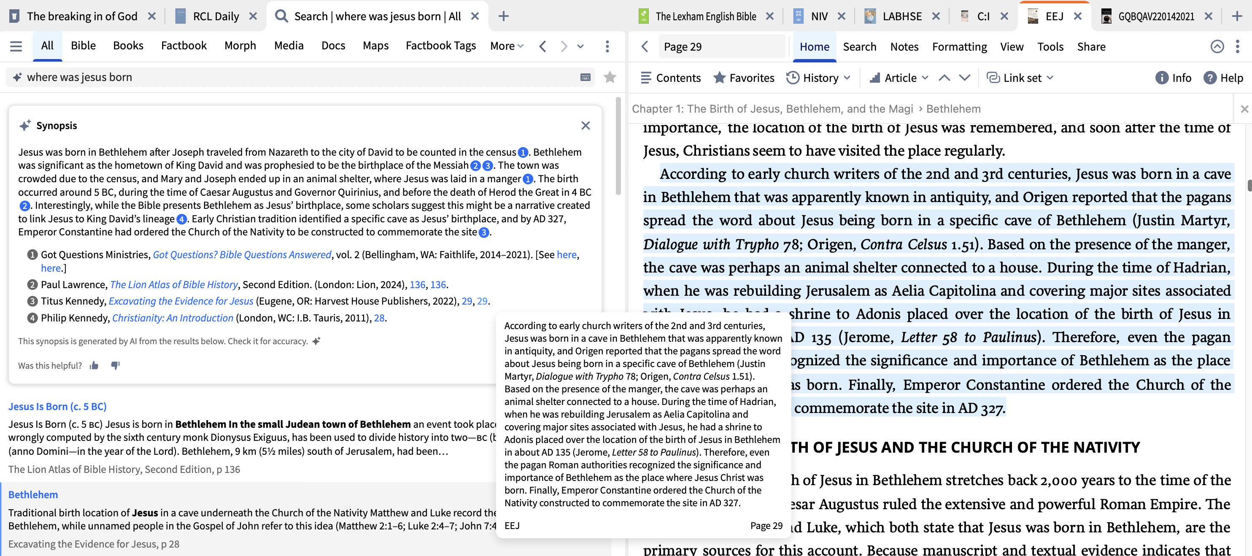The width and height of the screenshot is (1252, 556).
Task: Click the Page 29 reference box
Action: point(721,47)
